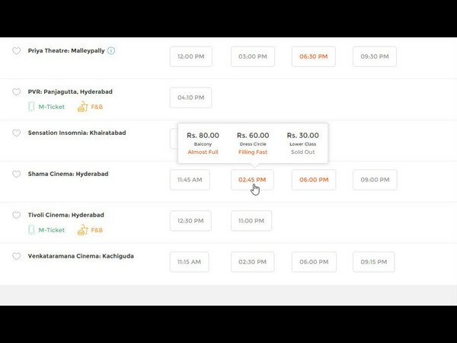
Task: Select 04:10 PM show at PVR Panjagutta
Action: coord(190,98)
